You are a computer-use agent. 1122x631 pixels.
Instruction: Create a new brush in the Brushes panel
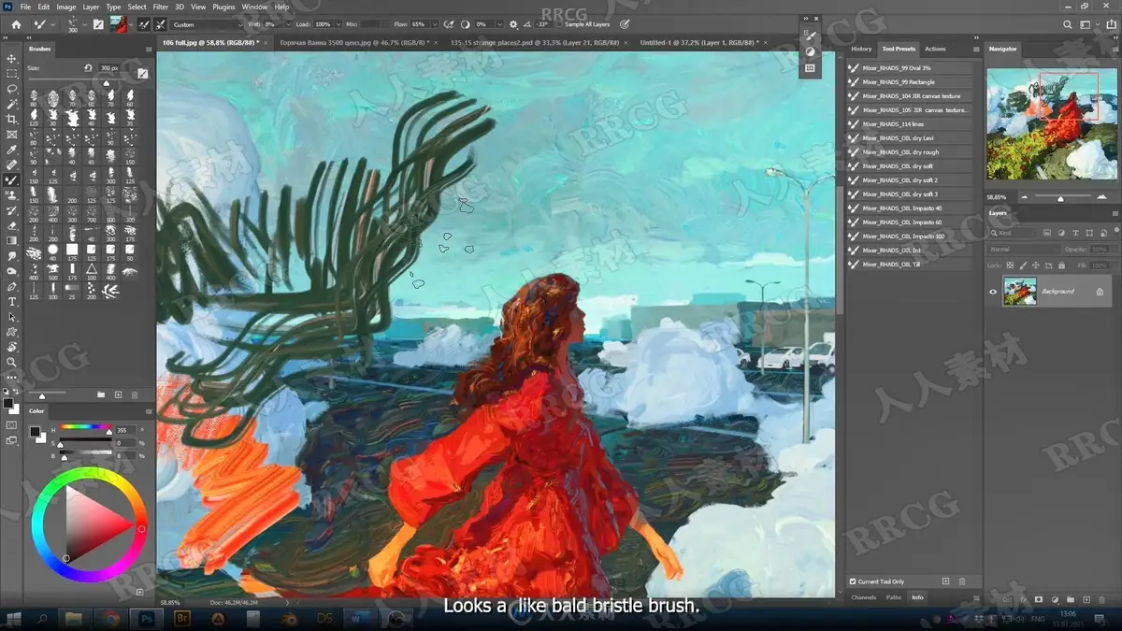tap(118, 395)
